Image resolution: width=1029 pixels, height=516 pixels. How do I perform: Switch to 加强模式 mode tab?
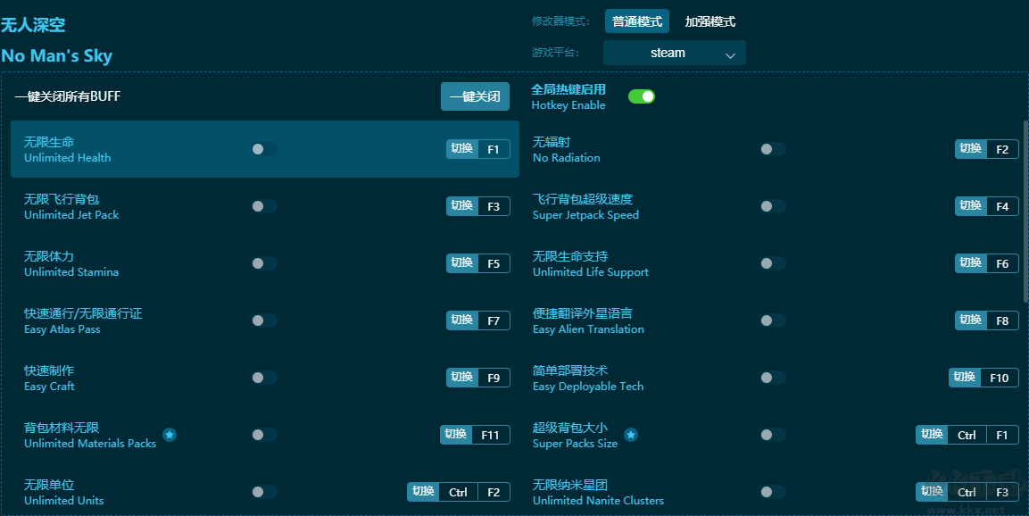[710, 21]
